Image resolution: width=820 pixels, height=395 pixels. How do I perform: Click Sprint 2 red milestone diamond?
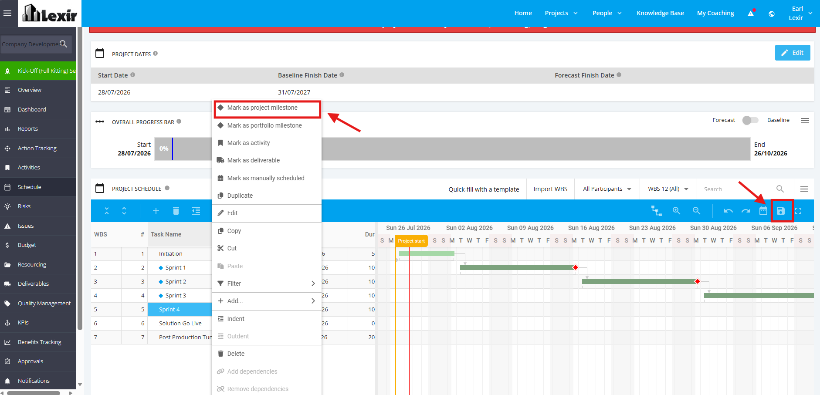pyautogui.click(x=697, y=281)
